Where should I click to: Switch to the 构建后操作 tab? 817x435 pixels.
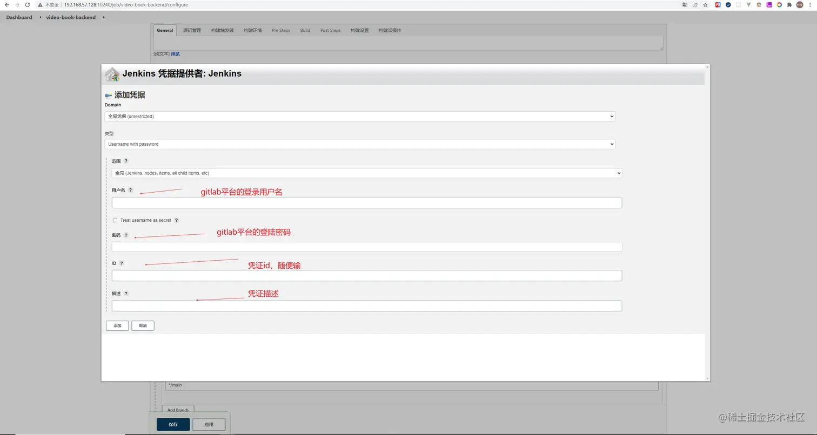[x=390, y=30]
